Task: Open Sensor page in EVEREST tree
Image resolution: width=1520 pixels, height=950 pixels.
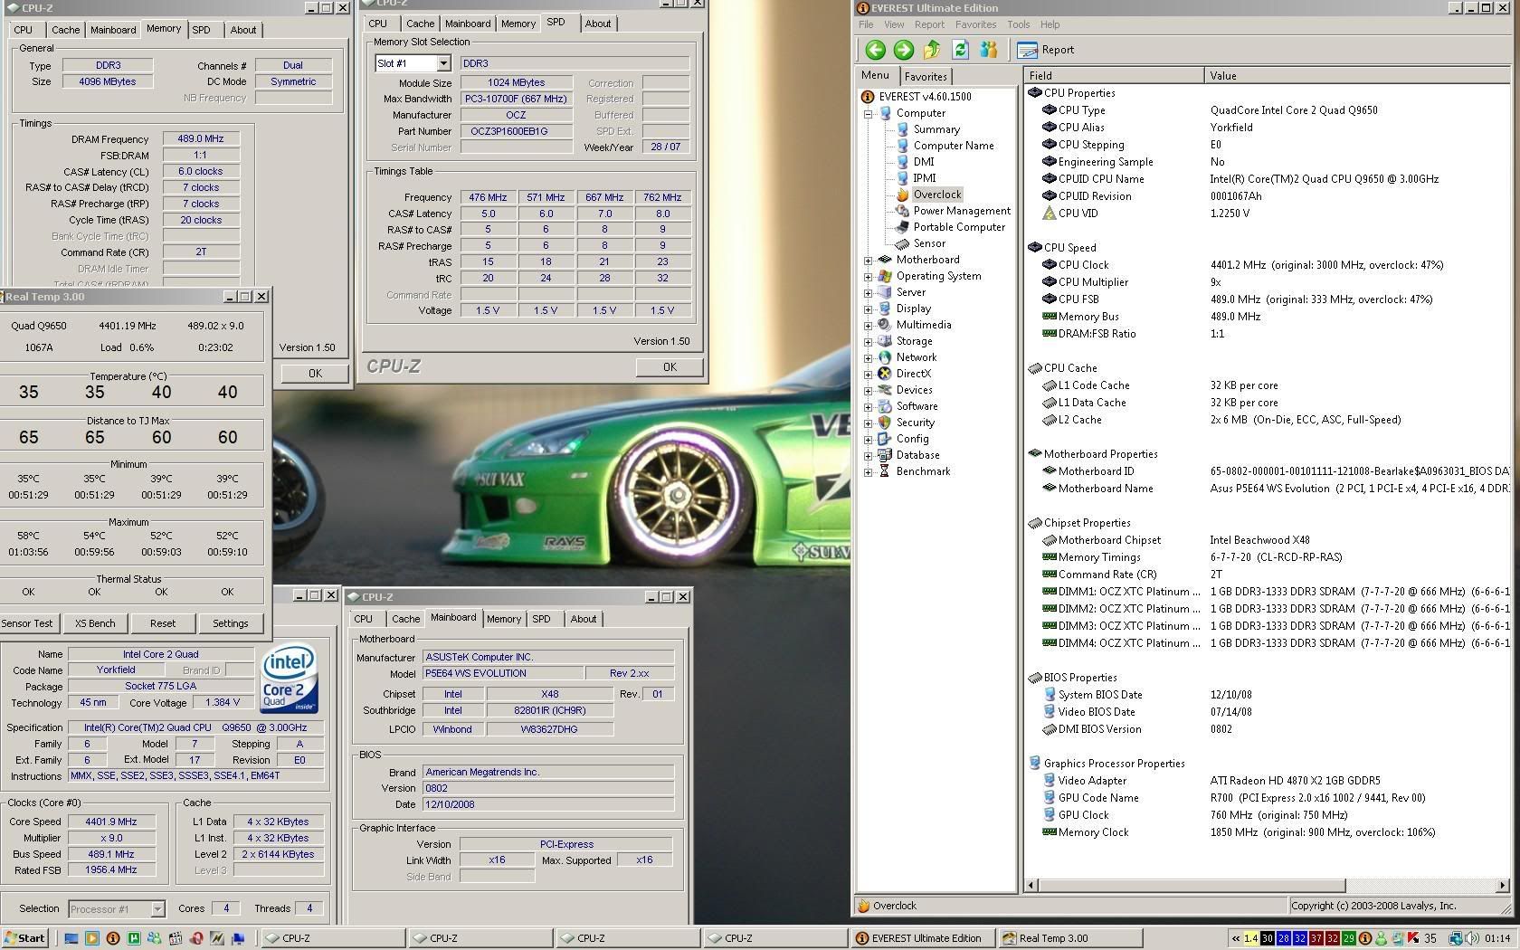Action: click(x=928, y=243)
